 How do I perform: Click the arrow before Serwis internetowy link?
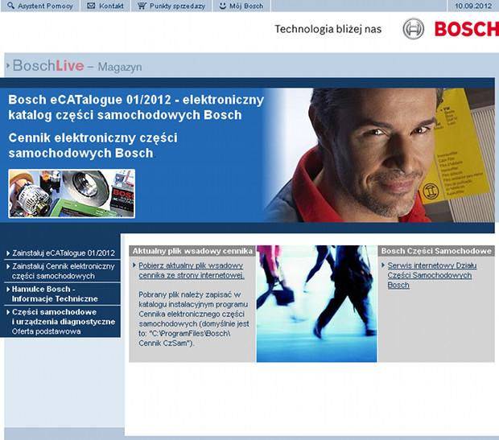[383, 265]
